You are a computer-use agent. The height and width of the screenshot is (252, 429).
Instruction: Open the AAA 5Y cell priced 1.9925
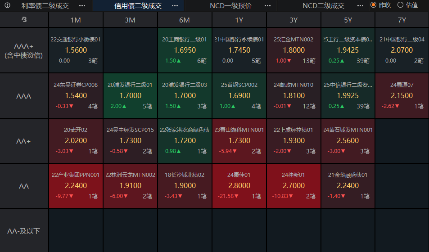[x=348, y=96]
